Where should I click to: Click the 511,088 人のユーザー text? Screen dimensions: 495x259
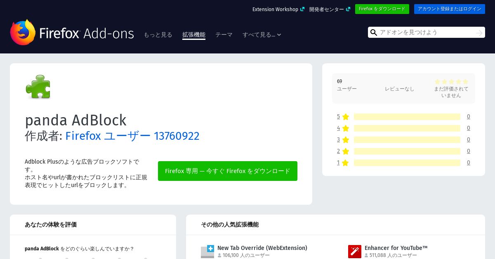(393, 255)
